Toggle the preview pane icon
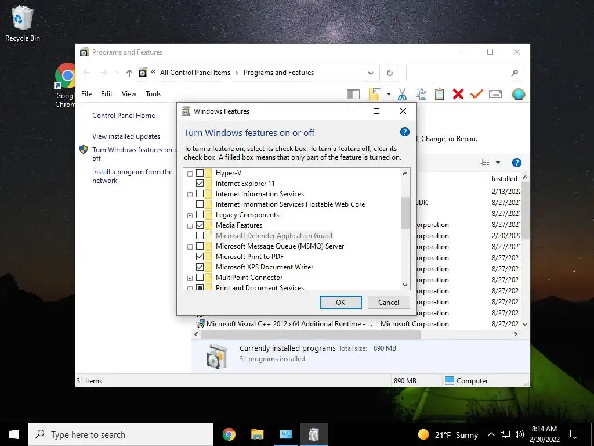Image resolution: width=594 pixels, height=446 pixels. 353,94
